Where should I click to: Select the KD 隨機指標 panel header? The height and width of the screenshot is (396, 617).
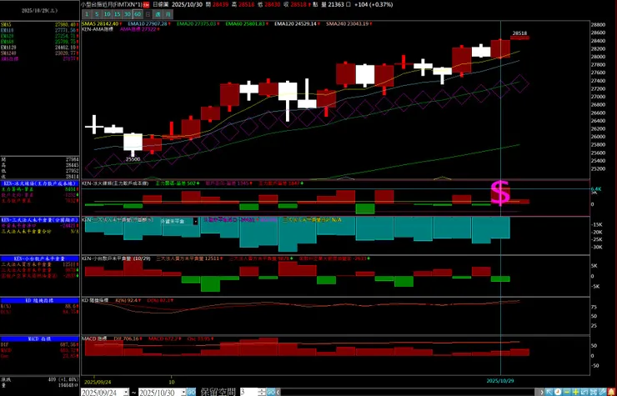(x=40, y=300)
